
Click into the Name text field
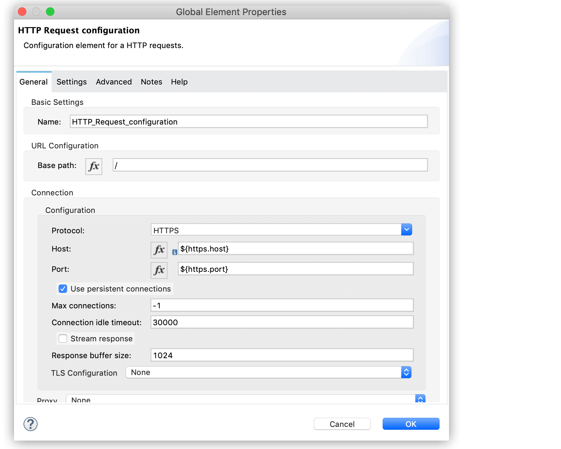click(249, 122)
